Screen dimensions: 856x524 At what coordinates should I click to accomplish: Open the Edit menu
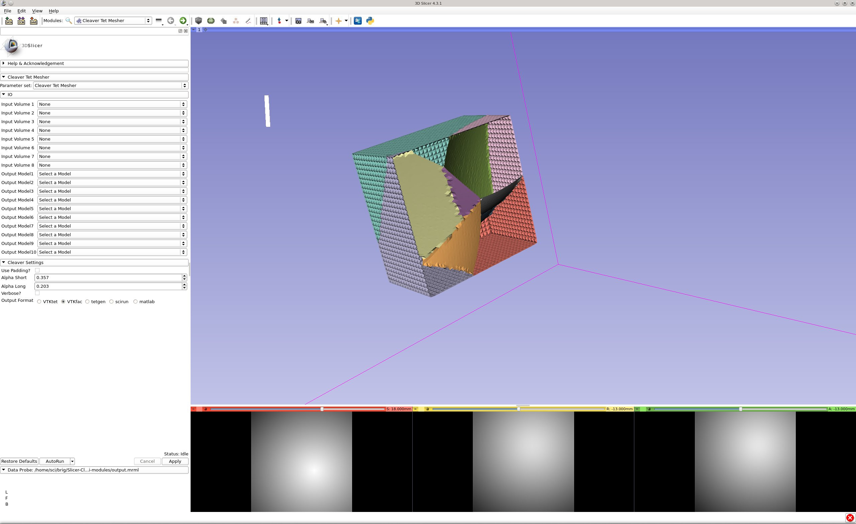(21, 11)
